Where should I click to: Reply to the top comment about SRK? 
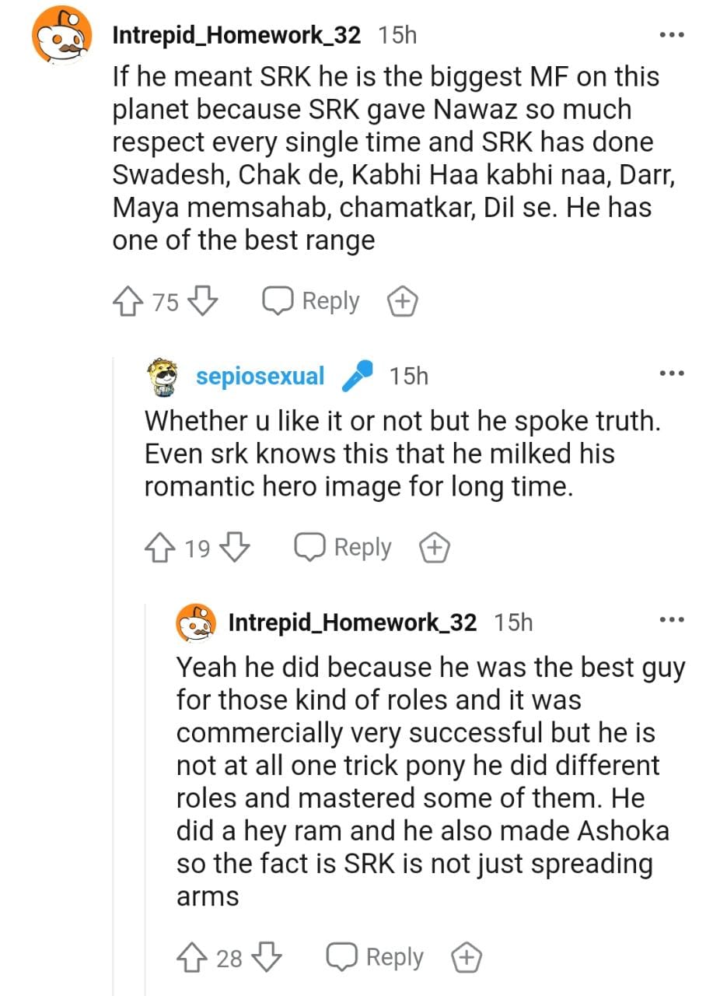[312, 301]
